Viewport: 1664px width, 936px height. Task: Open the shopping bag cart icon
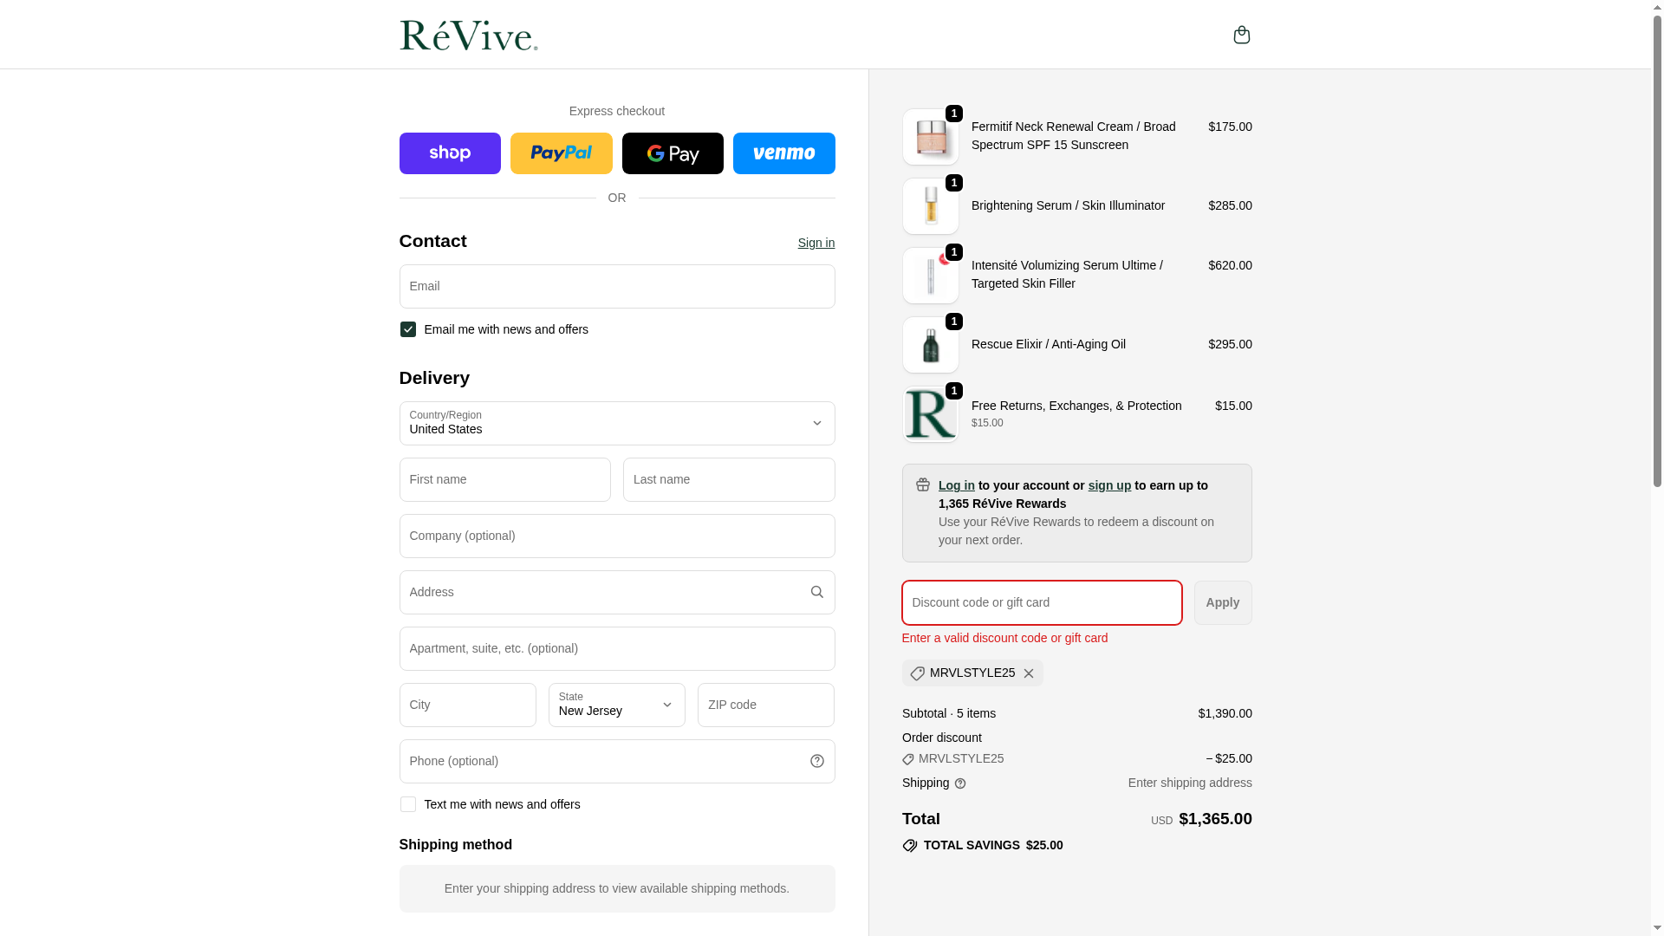click(1241, 35)
